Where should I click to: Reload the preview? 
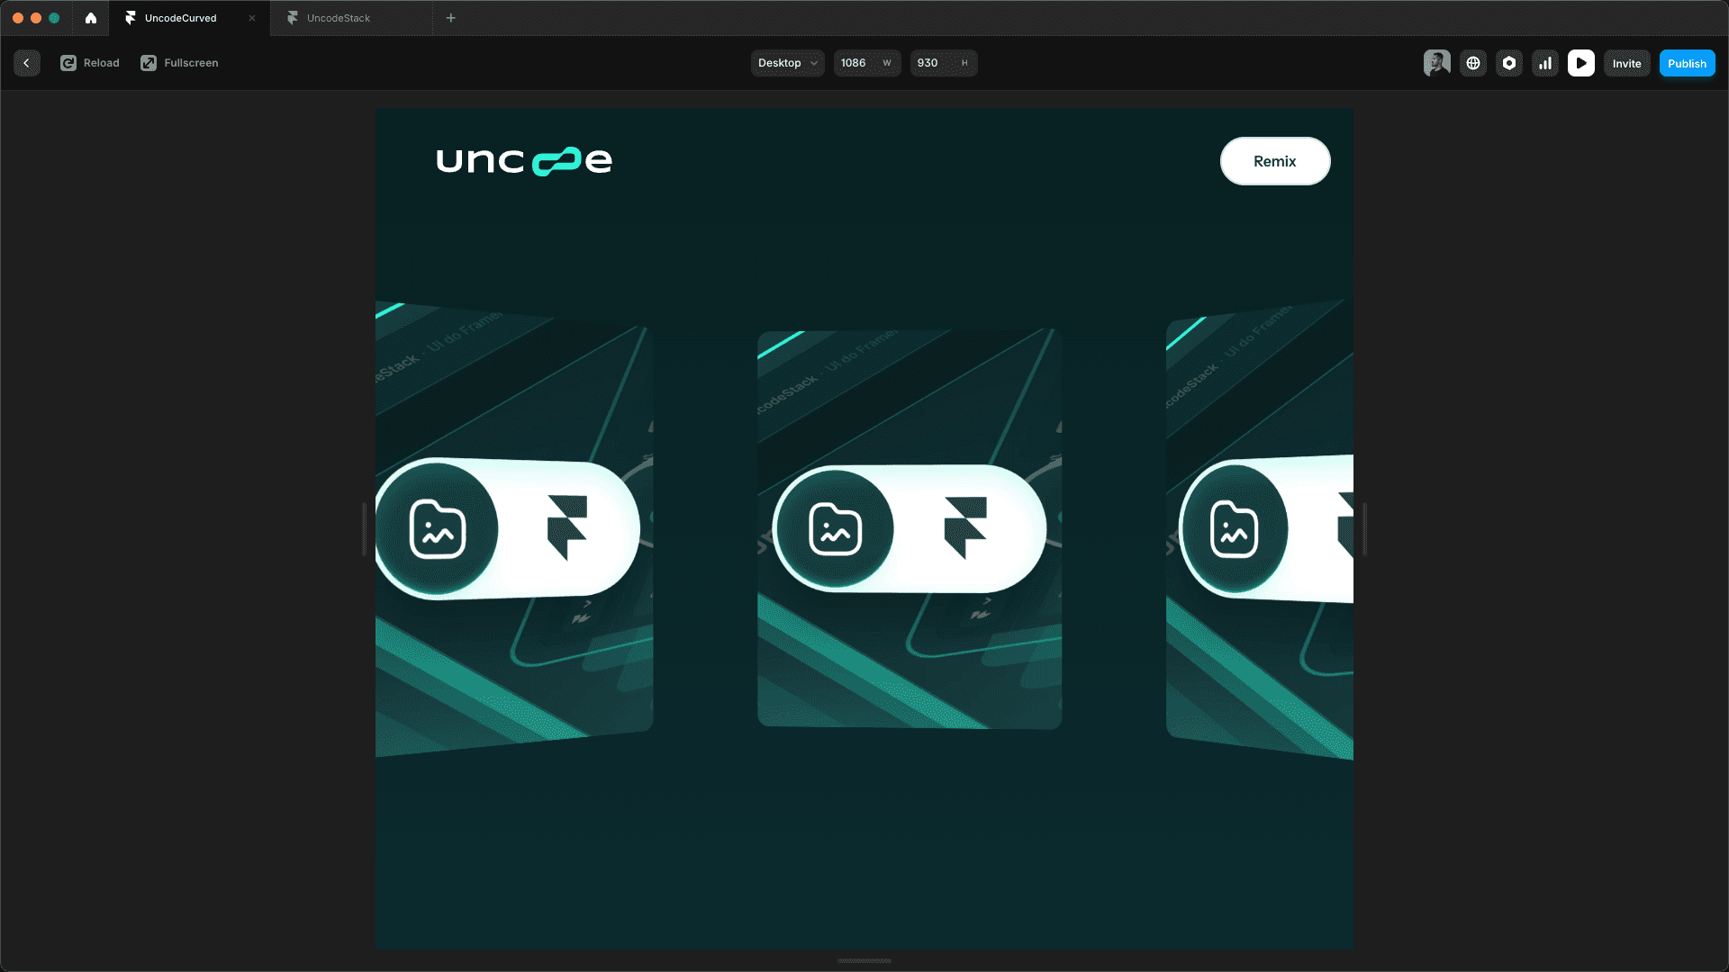pos(90,63)
